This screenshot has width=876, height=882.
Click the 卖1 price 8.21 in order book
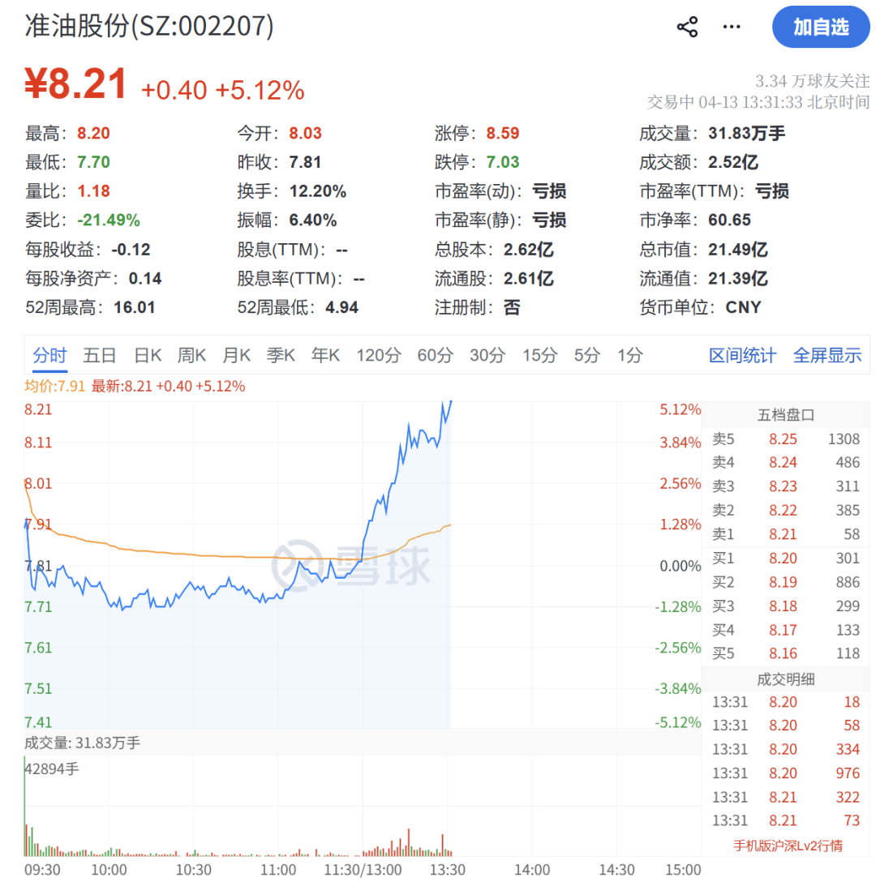783,533
